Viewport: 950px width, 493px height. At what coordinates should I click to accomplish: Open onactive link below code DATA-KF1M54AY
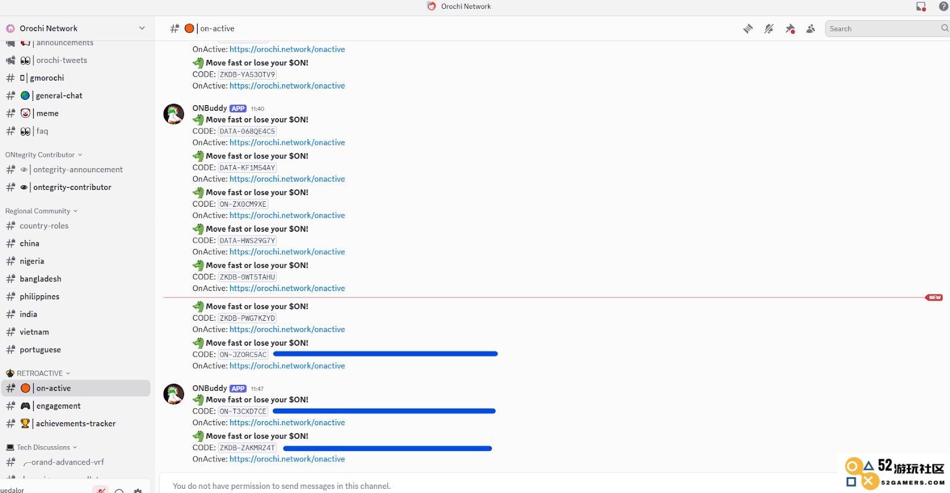[287, 179]
